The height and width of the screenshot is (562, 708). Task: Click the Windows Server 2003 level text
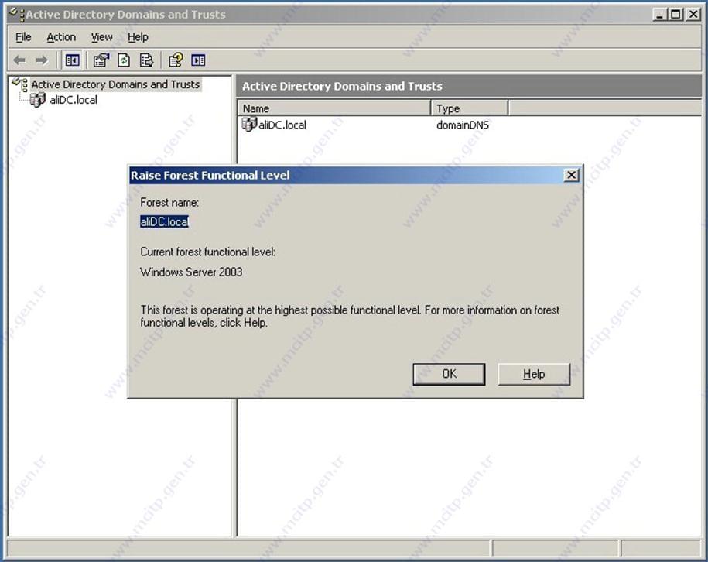pyautogui.click(x=191, y=272)
